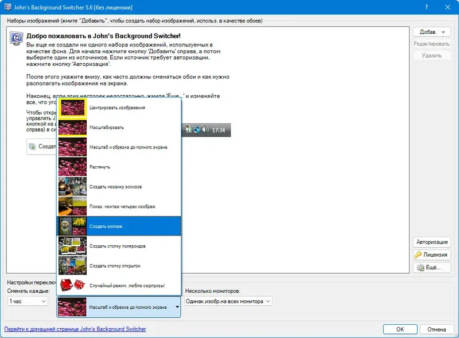Click the collage mode thumbnail icon
Viewport: 459px width, 338px height.
pyautogui.click(x=72, y=225)
